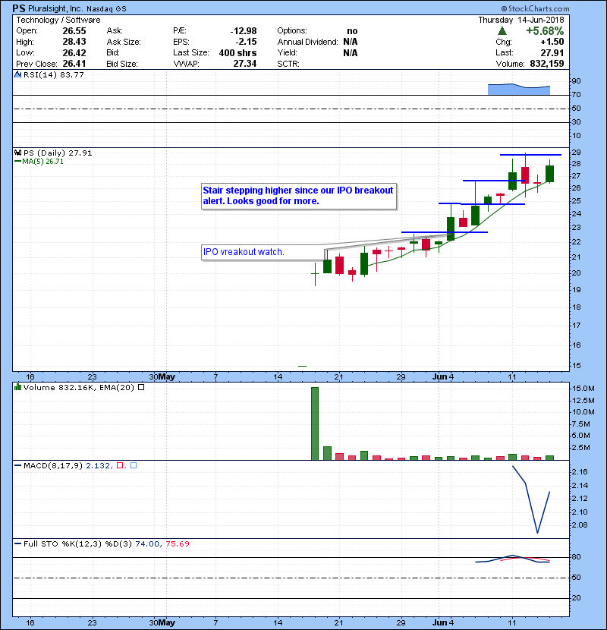The image size is (607, 630).
Task: Click the Options value 'no'
Action: (x=352, y=31)
